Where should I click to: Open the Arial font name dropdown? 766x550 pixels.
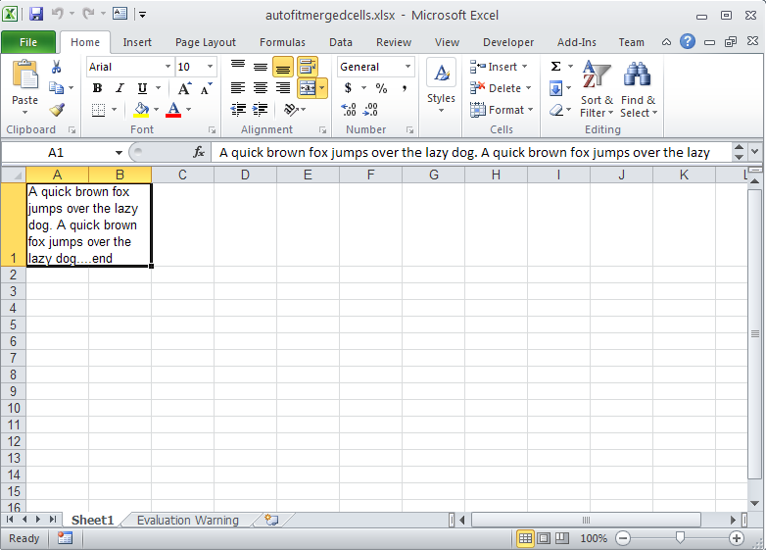point(167,67)
